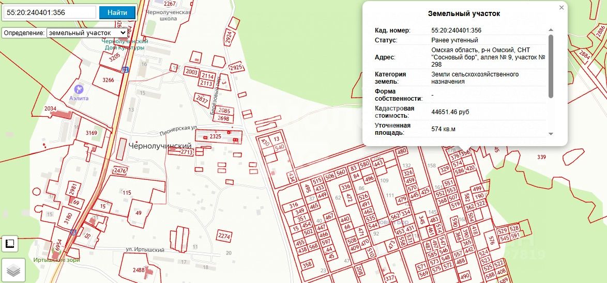Screen dimensions: 607x283
Task: Select parcel 316 on the map
Action: coord(294,206)
